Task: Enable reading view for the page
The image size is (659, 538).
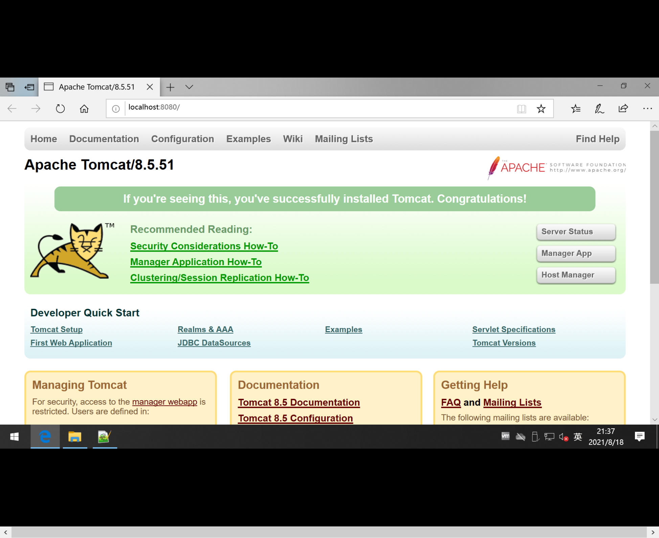Action: [521, 108]
